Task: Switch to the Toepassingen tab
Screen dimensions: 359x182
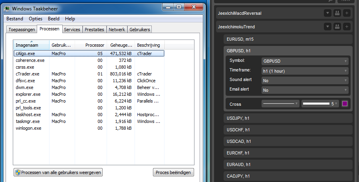Action: (x=22, y=30)
